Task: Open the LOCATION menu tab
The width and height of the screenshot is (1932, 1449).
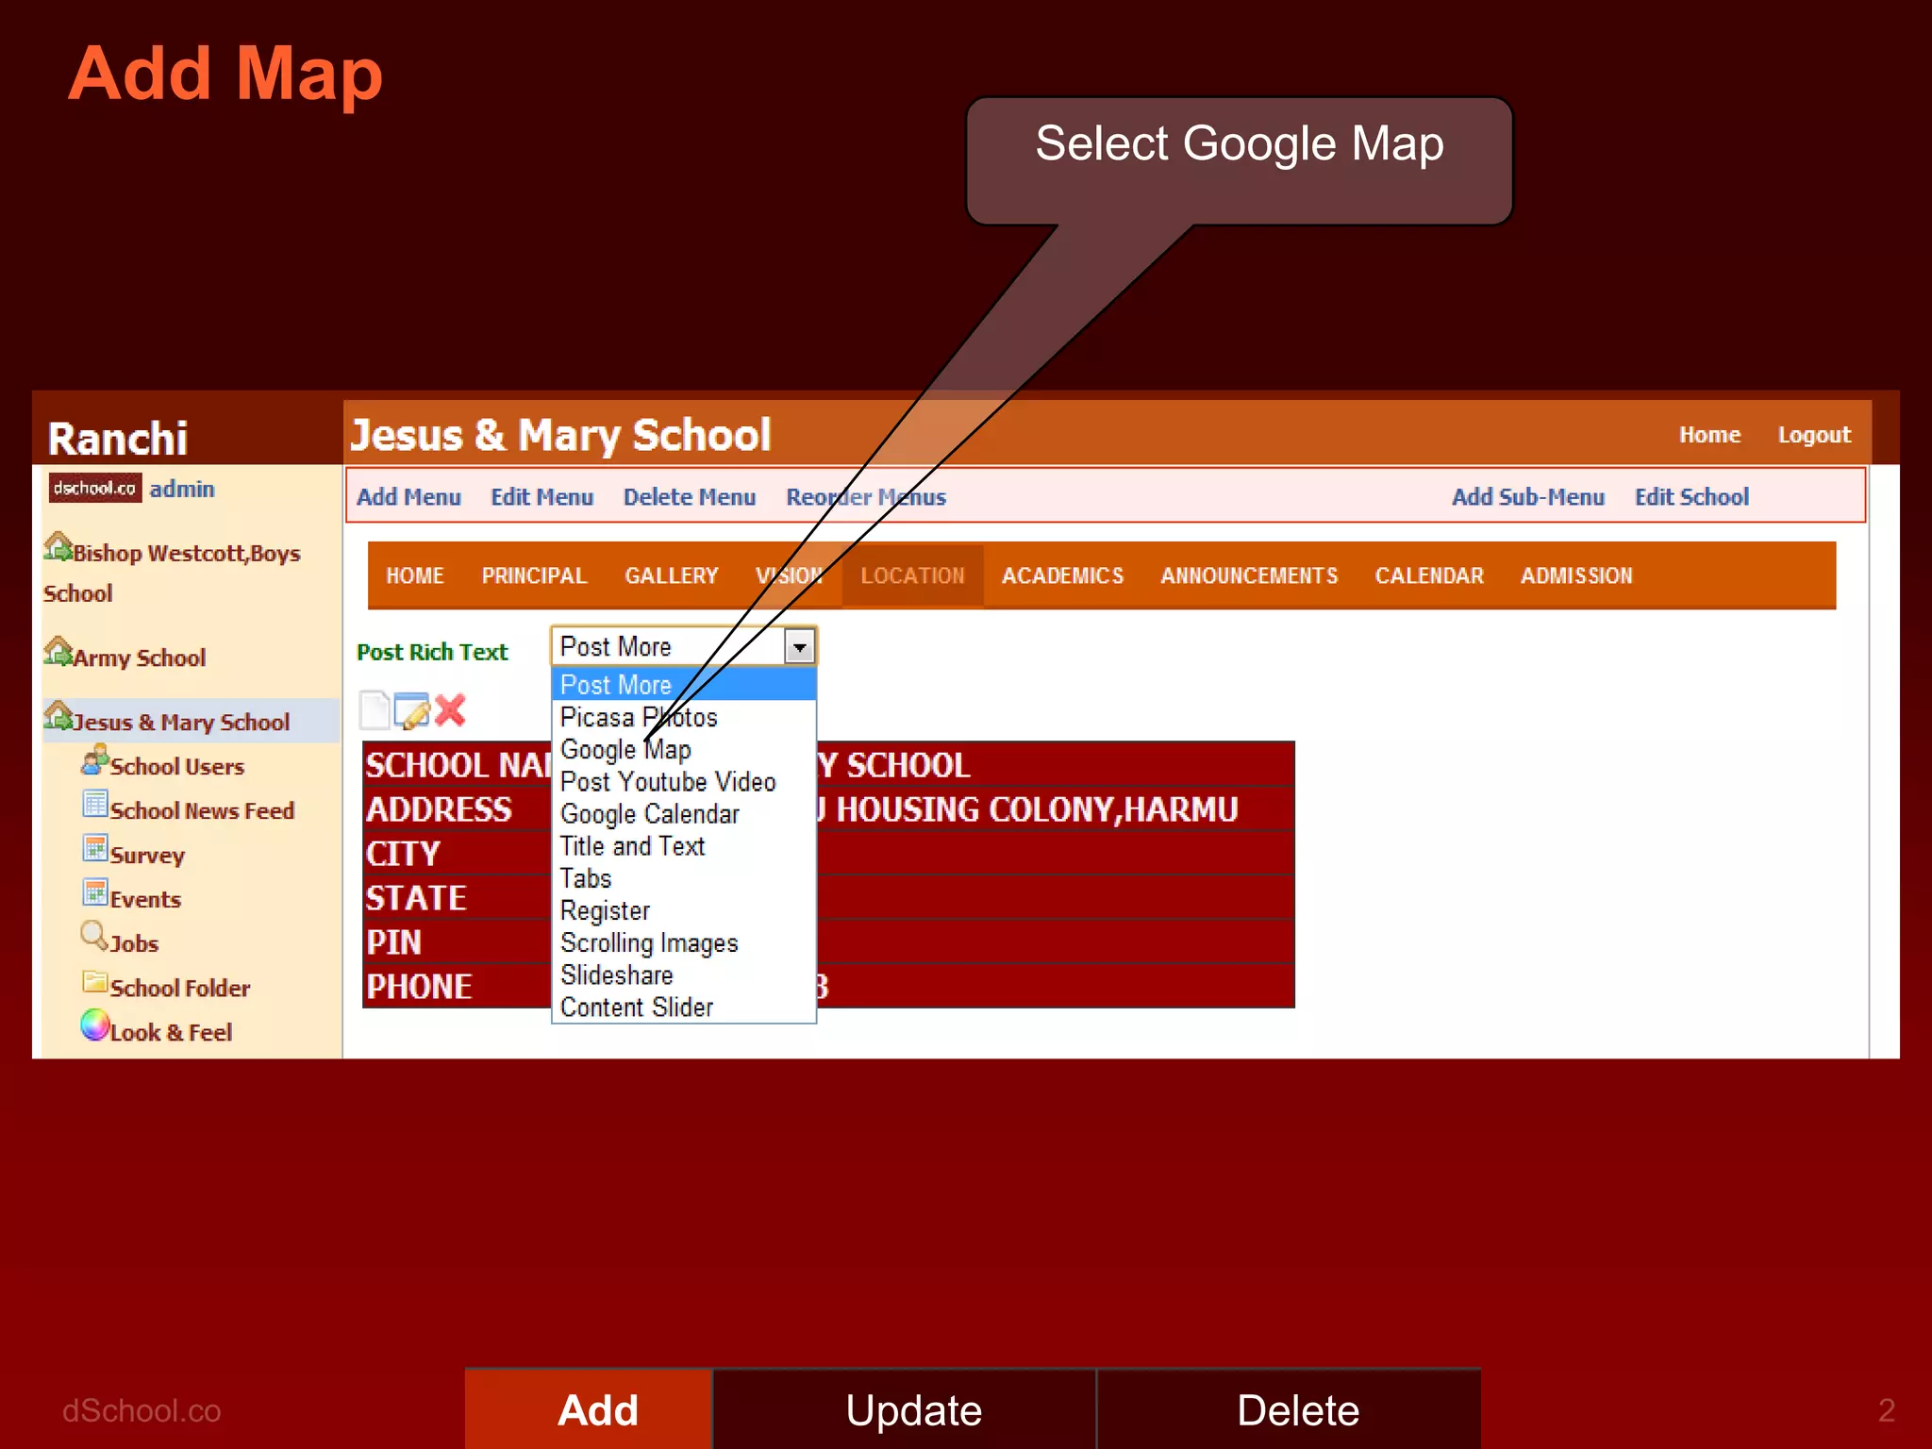Action: pos(912,575)
